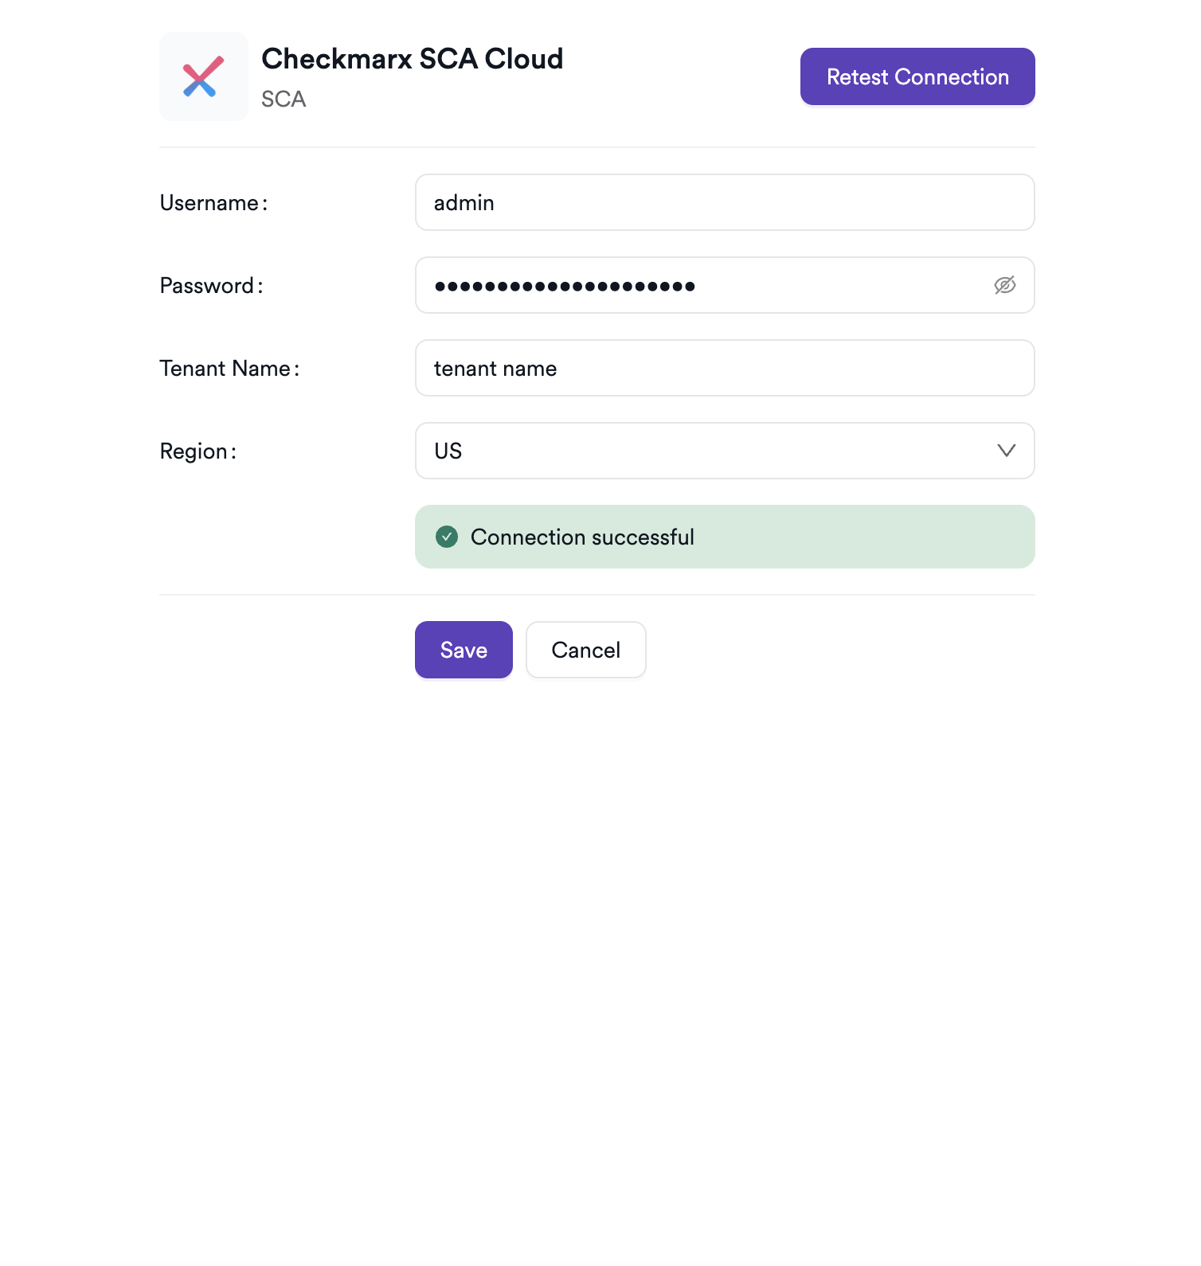Image resolution: width=1201 pixels, height=1266 pixels.
Task: Cancel the connection configuration
Action: click(585, 650)
